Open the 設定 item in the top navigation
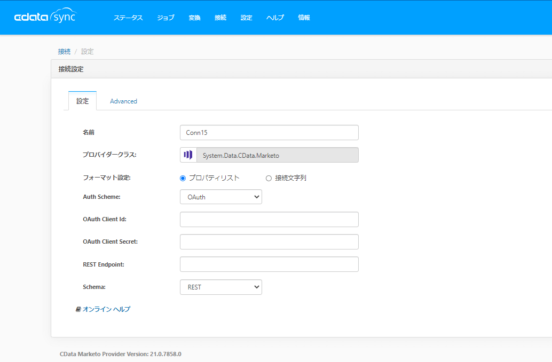 (x=246, y=18)
